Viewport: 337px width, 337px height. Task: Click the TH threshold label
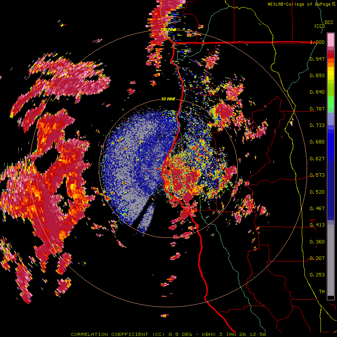coord(322,292)
